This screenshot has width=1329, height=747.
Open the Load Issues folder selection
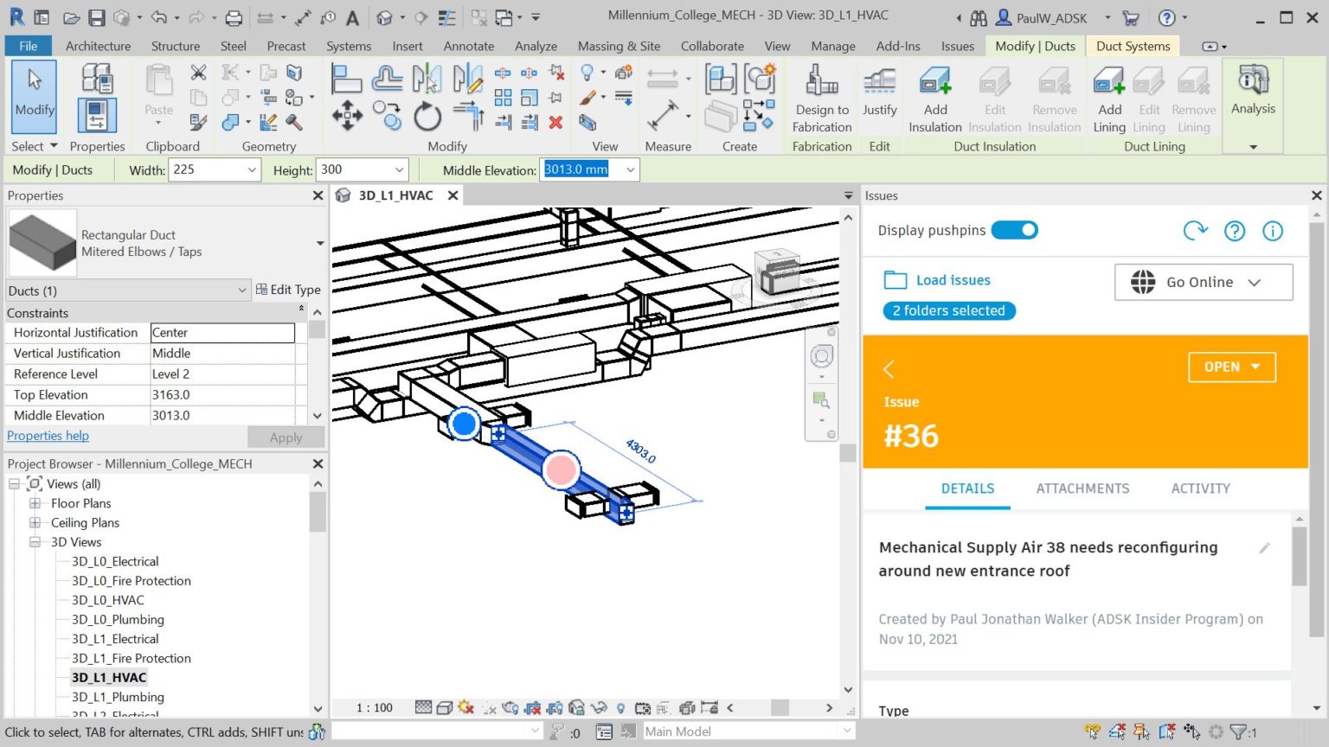coord(937,279)
